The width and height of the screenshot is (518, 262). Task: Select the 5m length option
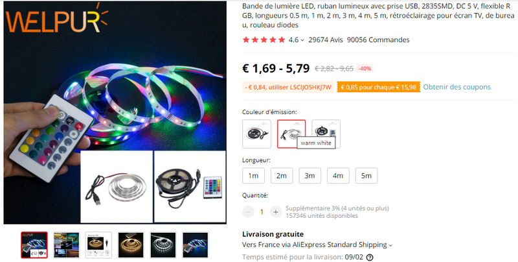(366, 176)
